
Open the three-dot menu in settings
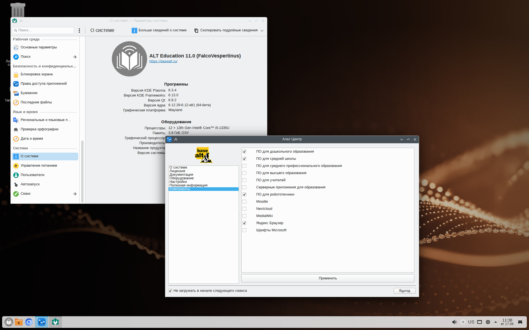click(79, 31)
